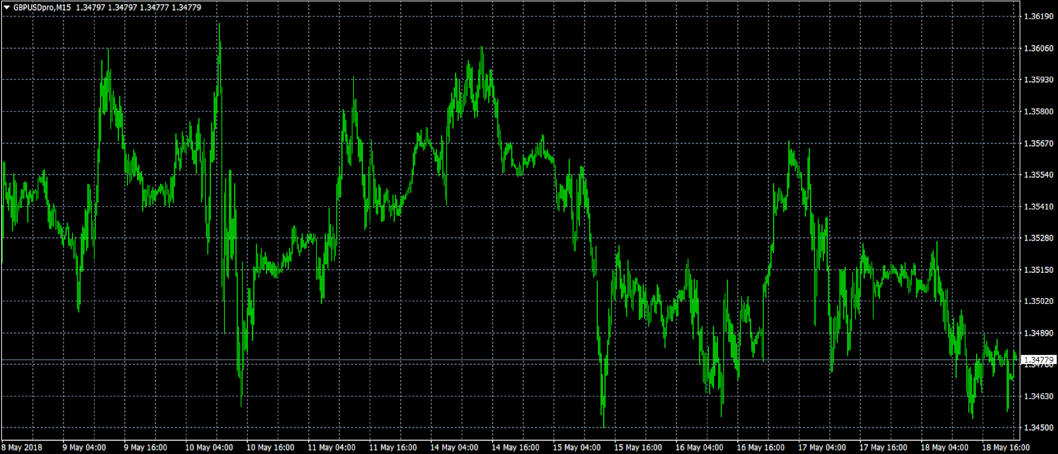Click price axis label 1.36060
Viewport: 1058px width, 454px height.
click(x=1038, y=48)
